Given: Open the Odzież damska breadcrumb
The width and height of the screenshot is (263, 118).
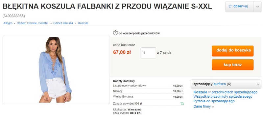Looking at the screenshot, I should [63, 23].
